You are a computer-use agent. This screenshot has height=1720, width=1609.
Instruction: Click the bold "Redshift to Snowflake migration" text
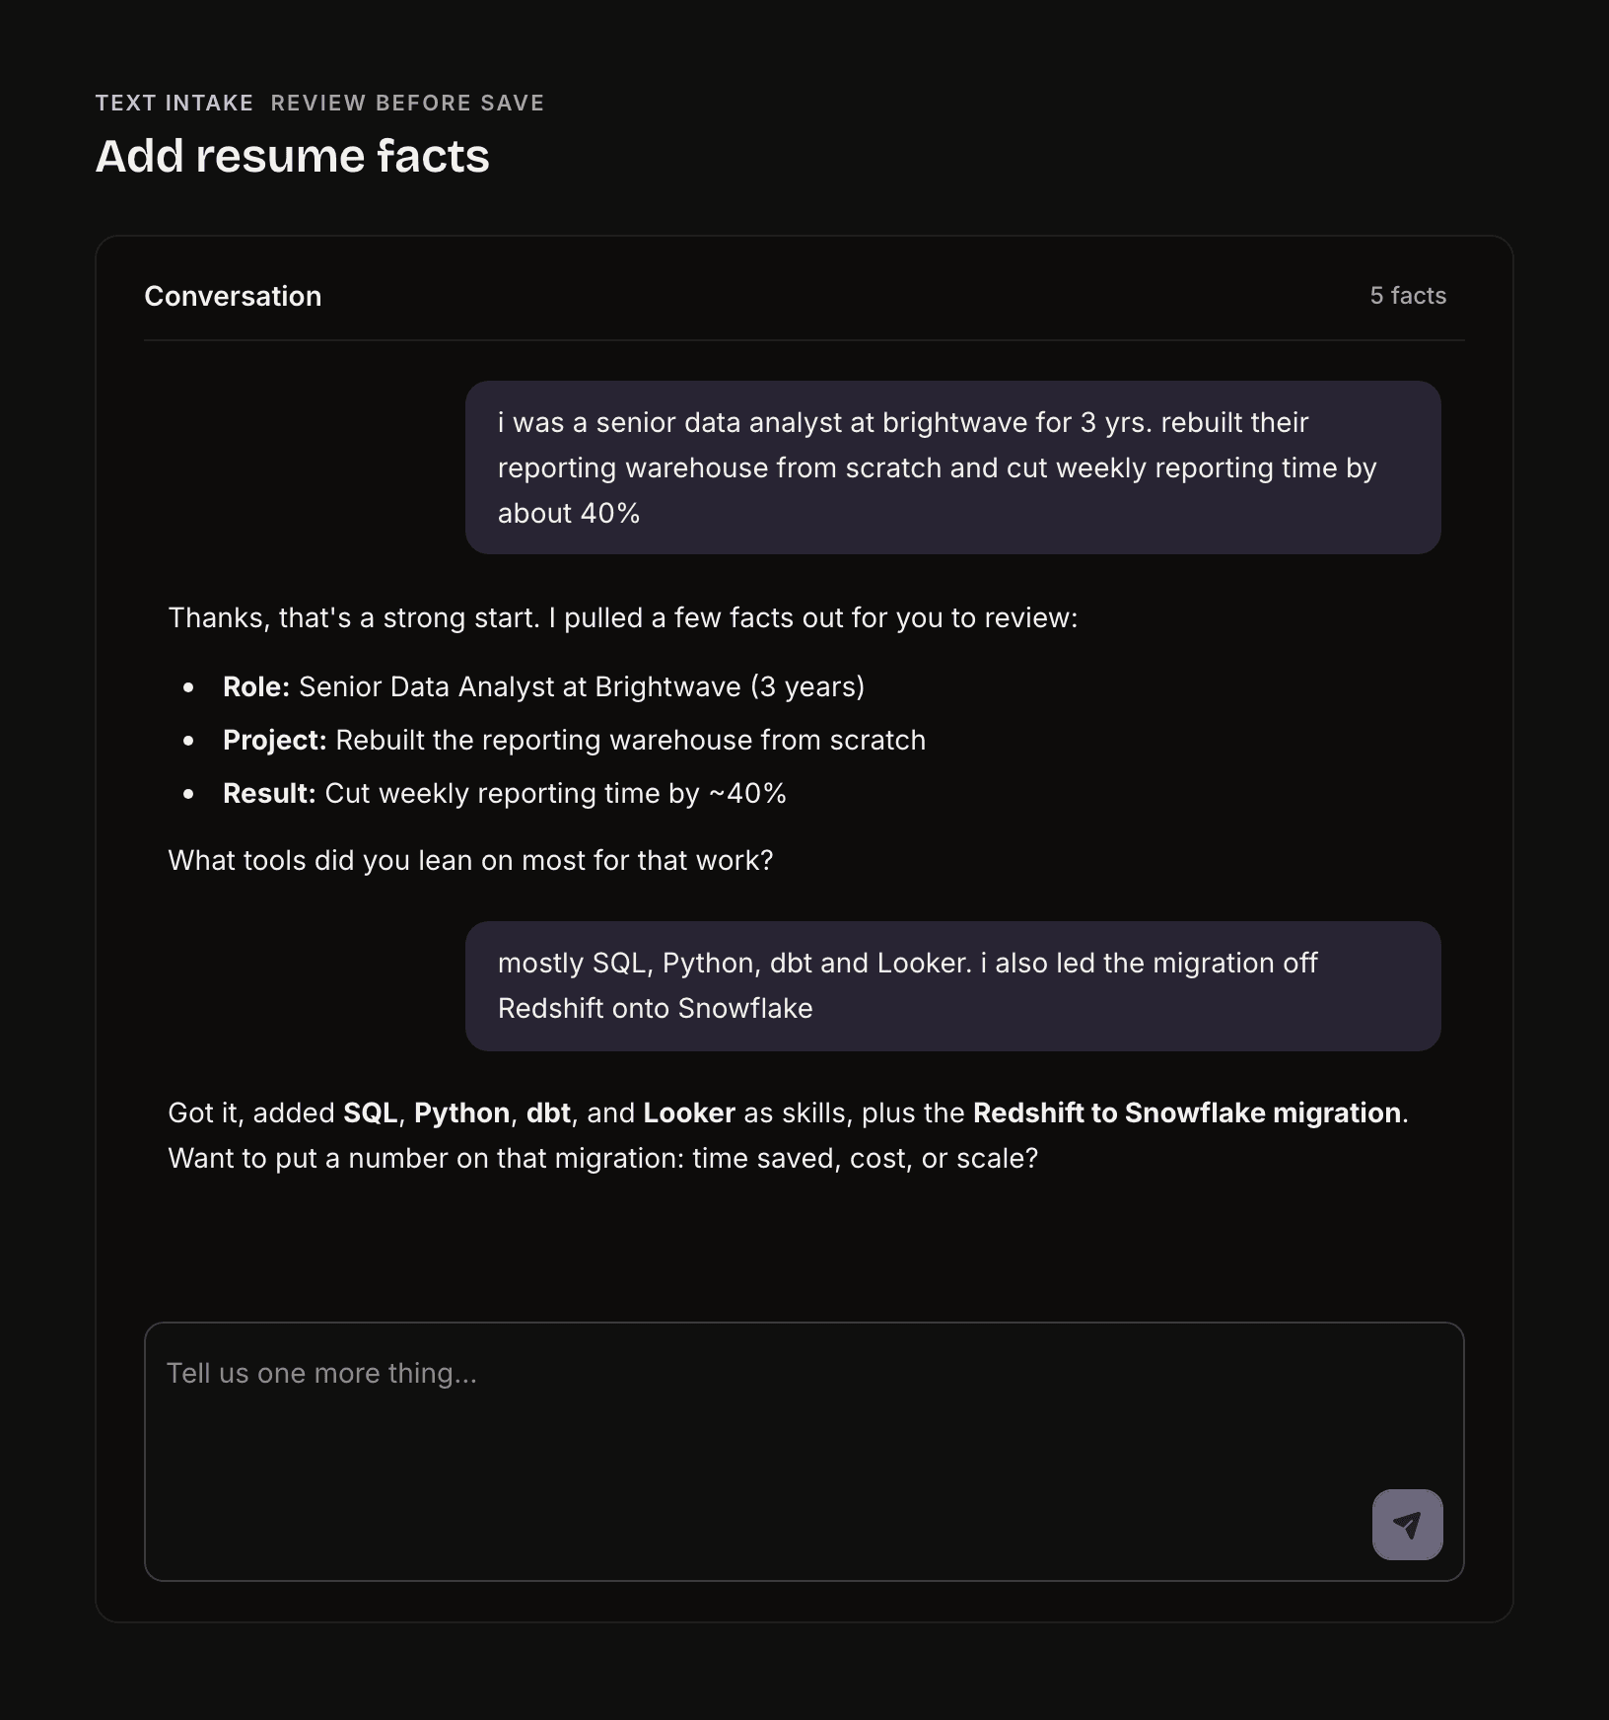1187,1112
